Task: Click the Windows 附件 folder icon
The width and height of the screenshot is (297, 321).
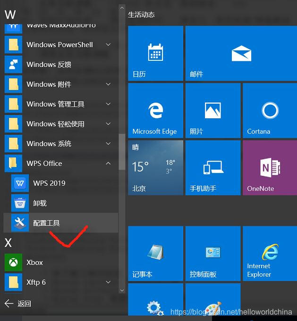Action: tap(13, 84)
